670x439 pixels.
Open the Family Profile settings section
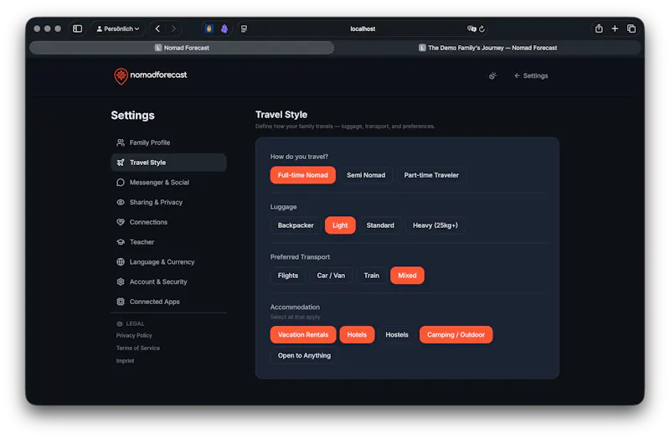point(168,142)
